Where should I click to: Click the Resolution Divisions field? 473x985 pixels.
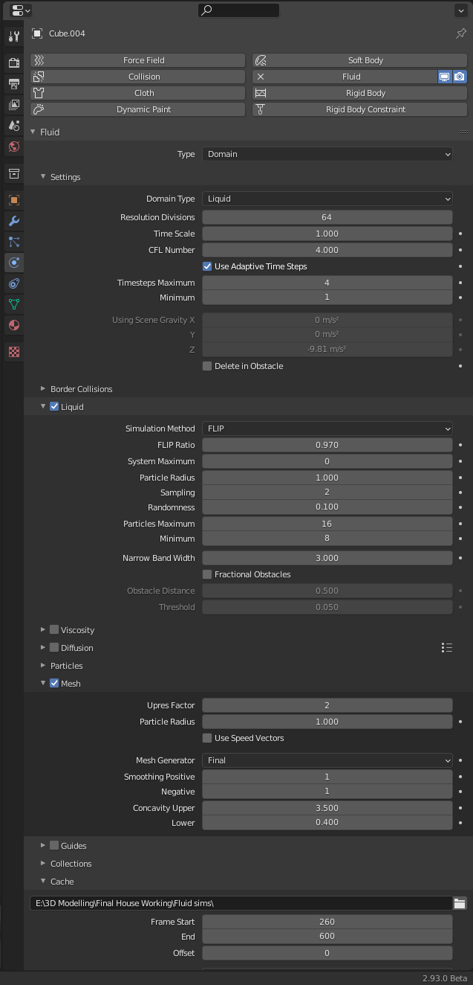coord(327,217)
